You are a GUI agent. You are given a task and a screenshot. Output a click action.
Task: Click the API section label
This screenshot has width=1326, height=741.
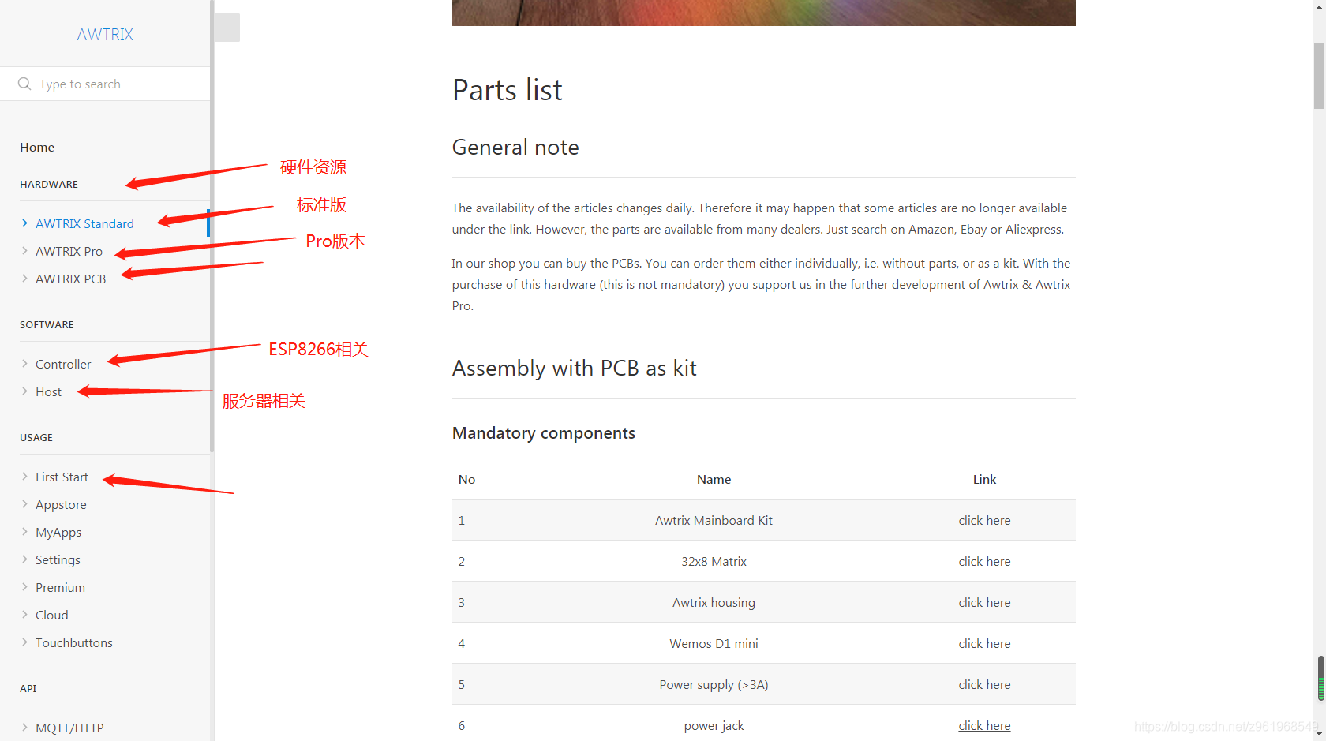(28, 688)
